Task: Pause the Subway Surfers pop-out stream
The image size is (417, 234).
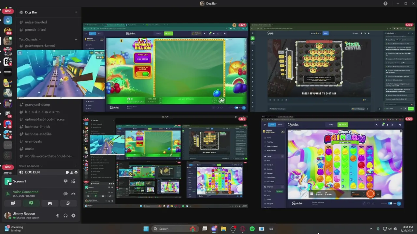Action: point(20,53)
